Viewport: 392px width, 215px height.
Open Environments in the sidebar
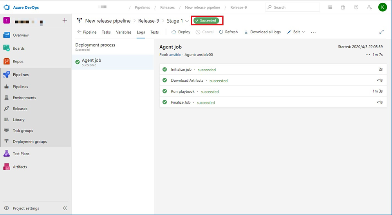point(25,97)
